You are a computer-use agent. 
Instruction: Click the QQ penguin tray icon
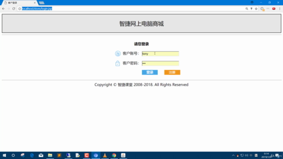238,155
